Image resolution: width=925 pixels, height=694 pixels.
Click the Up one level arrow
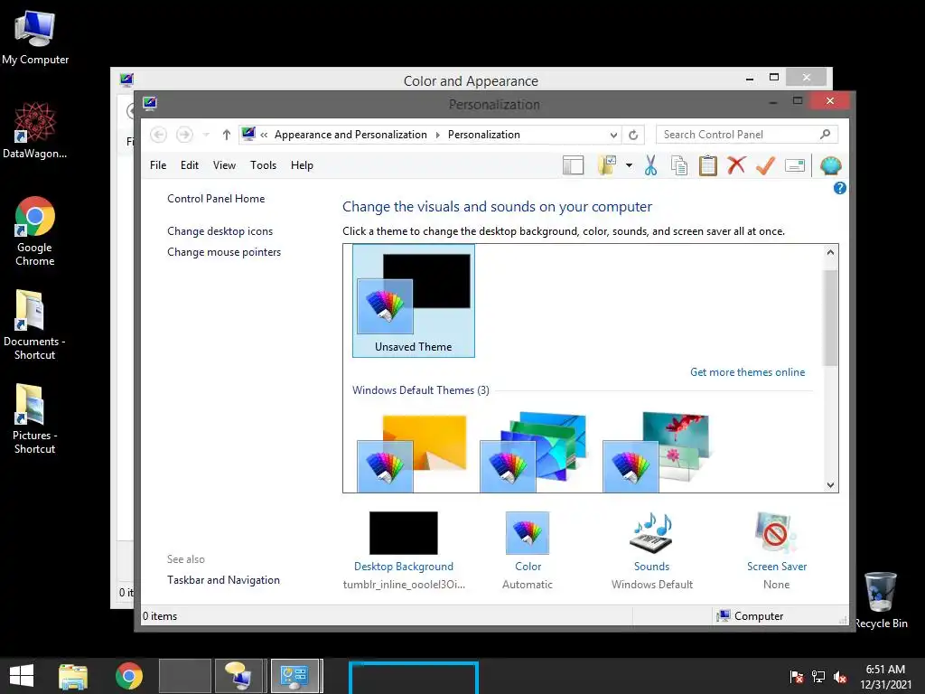227,135
